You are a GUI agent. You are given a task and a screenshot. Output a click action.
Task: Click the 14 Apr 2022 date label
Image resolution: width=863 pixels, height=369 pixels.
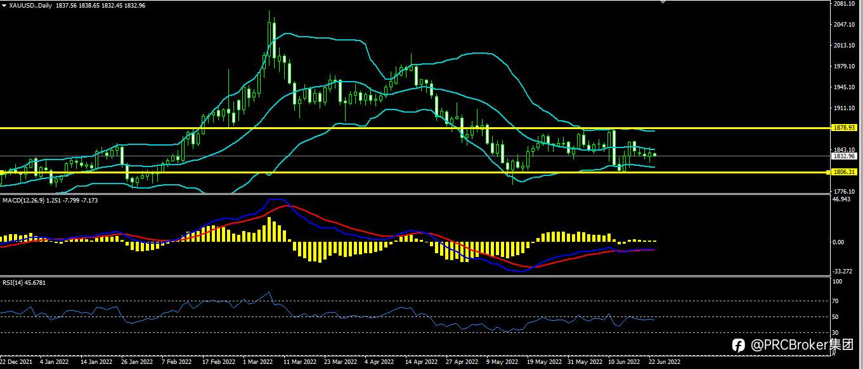(x=422, y=363)
